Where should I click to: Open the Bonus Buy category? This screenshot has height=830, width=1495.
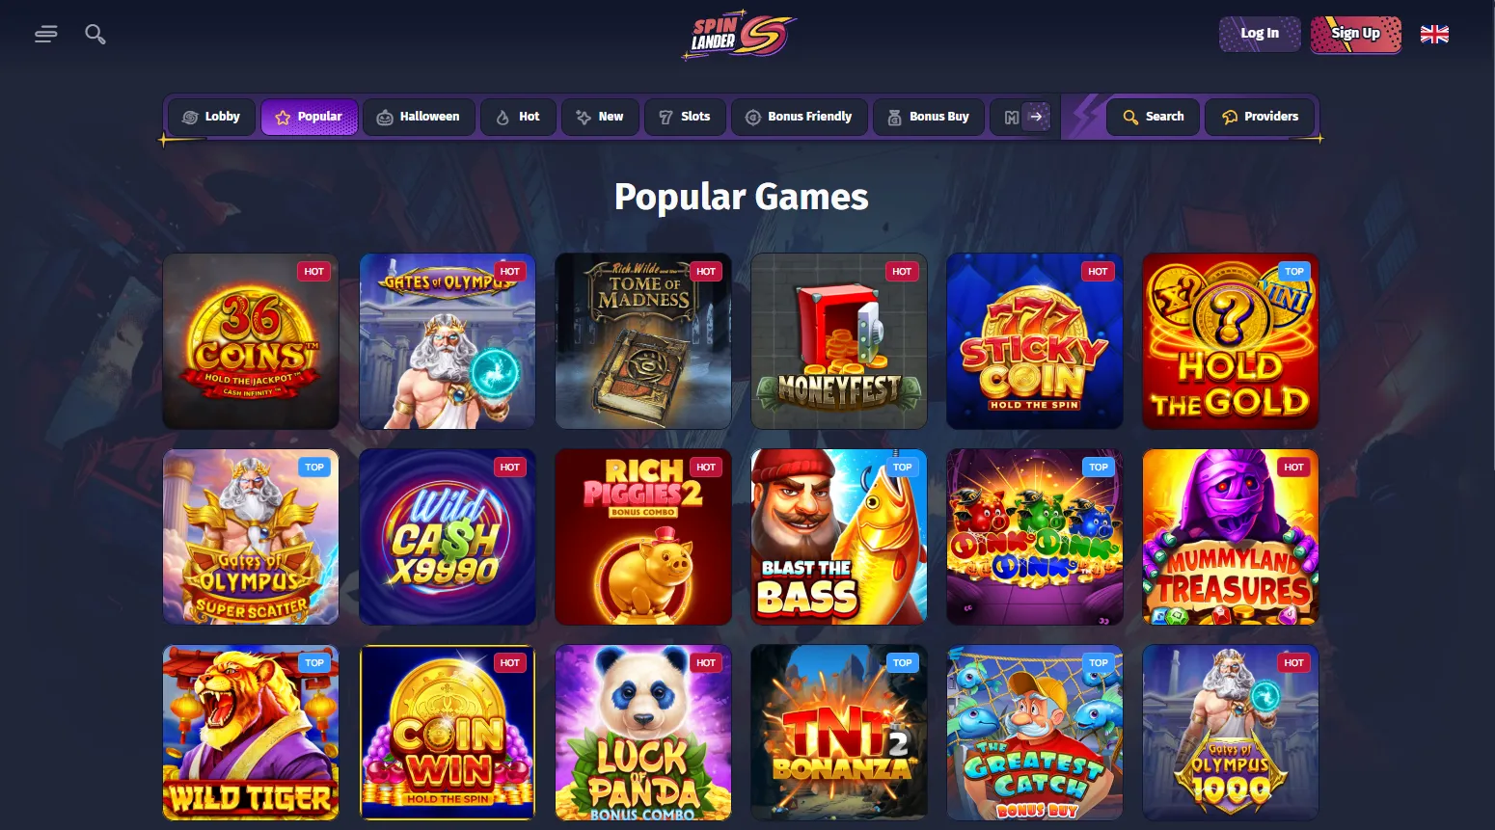coord(928,117)
